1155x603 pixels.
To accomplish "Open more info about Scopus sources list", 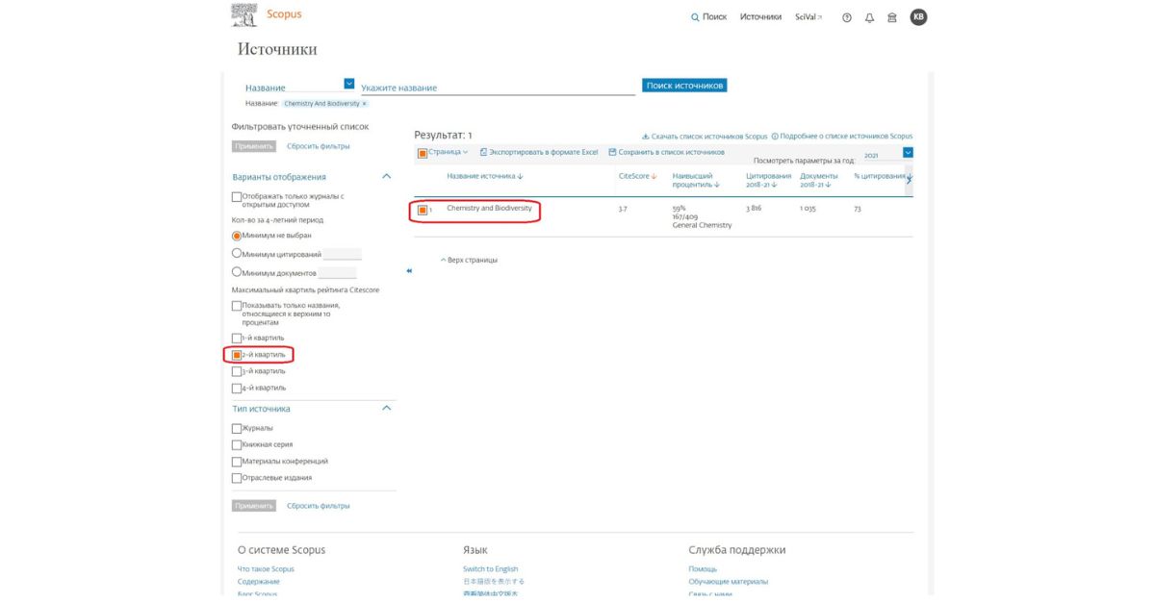I will 842,137.
